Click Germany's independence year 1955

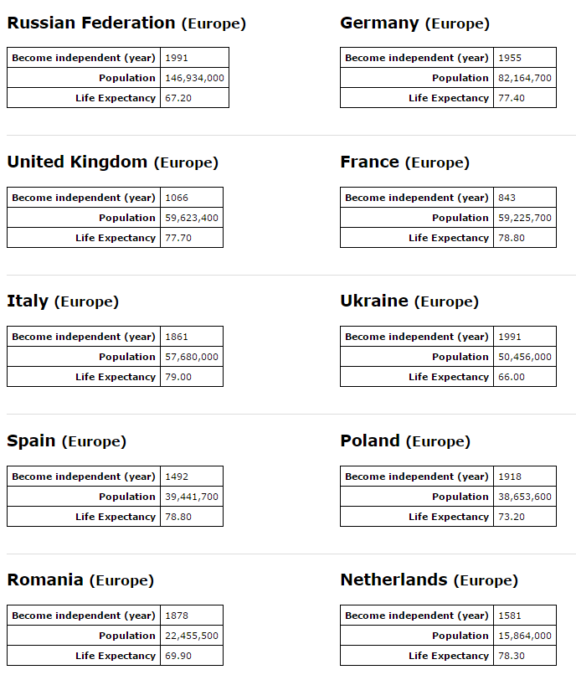point(510,58)
